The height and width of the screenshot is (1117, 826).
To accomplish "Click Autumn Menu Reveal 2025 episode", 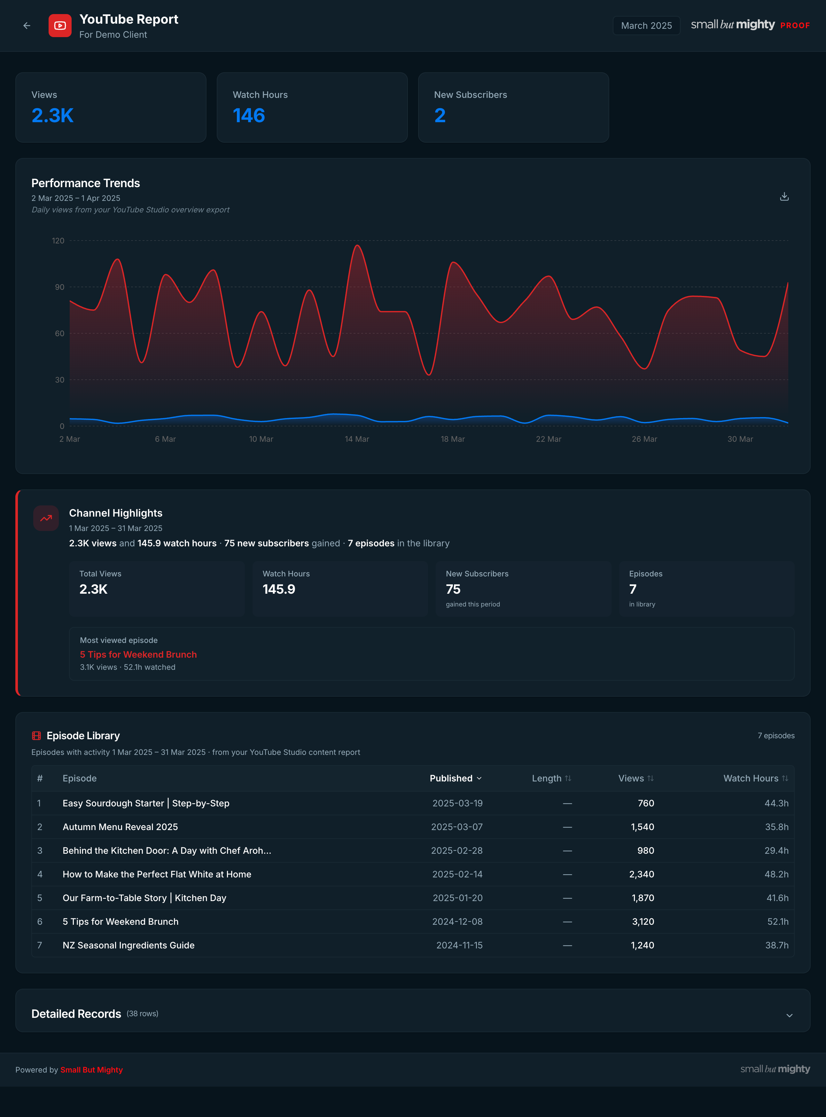I will (120, 827).
